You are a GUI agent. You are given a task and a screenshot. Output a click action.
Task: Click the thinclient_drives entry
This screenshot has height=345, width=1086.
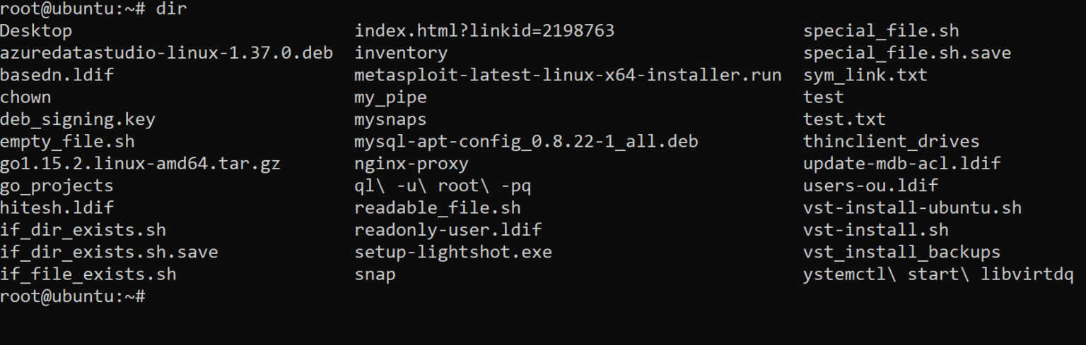tap(891, 141)
